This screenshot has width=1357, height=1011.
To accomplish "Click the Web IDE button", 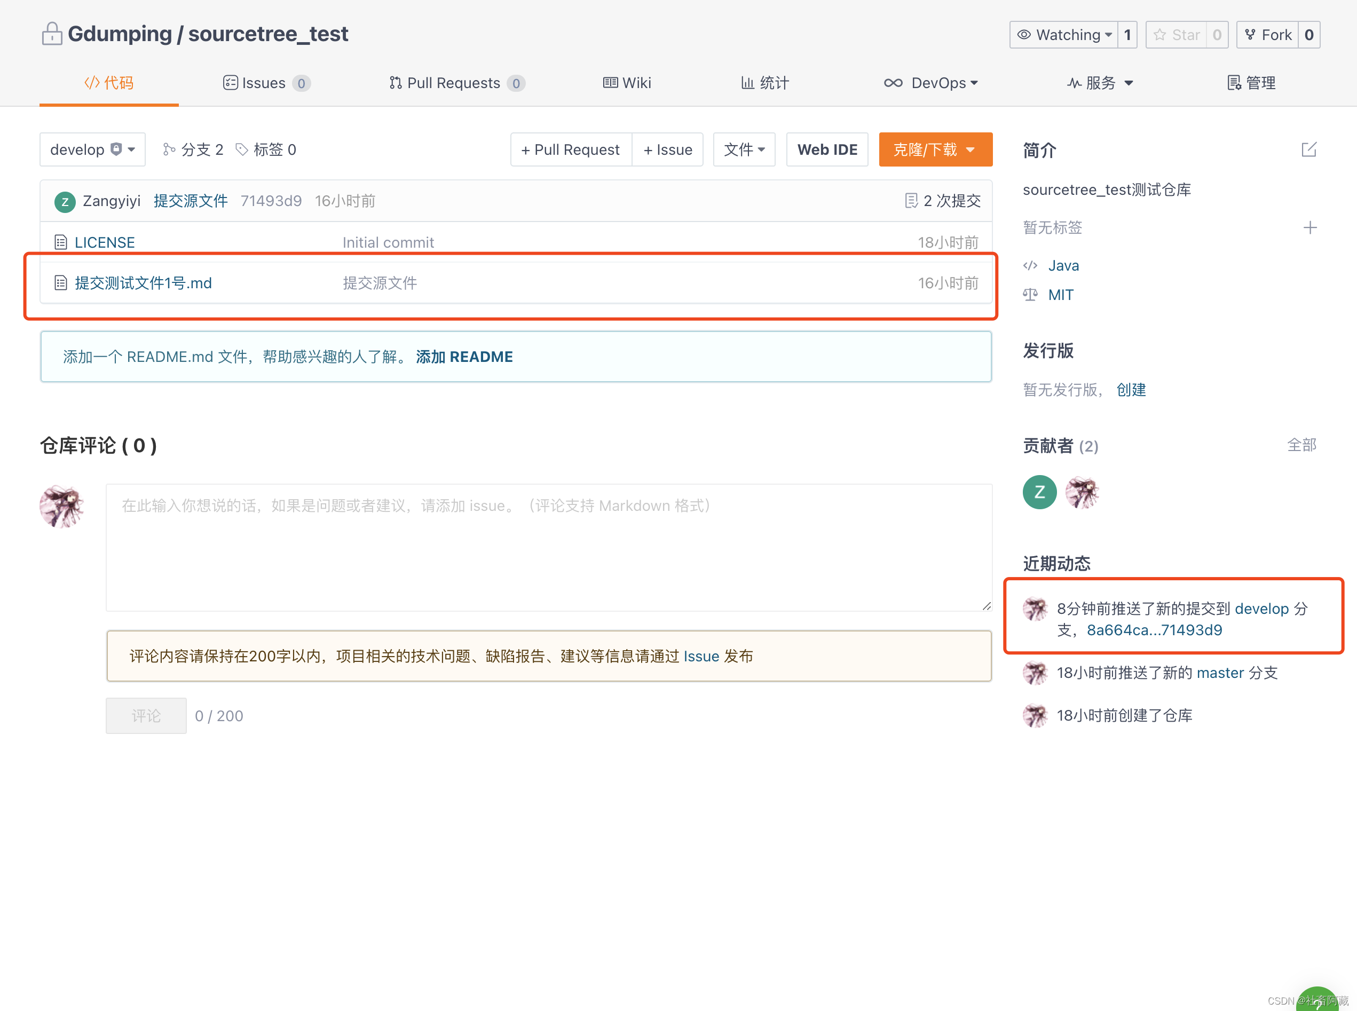I will [x=826, y=150].
